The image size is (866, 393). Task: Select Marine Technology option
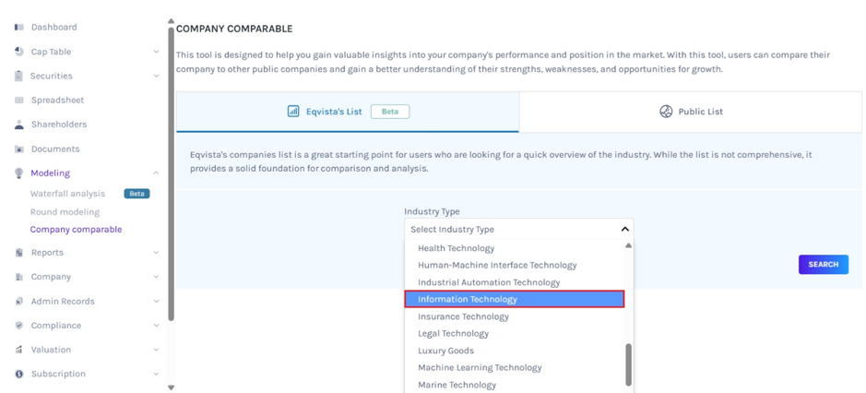click(515, 385)
